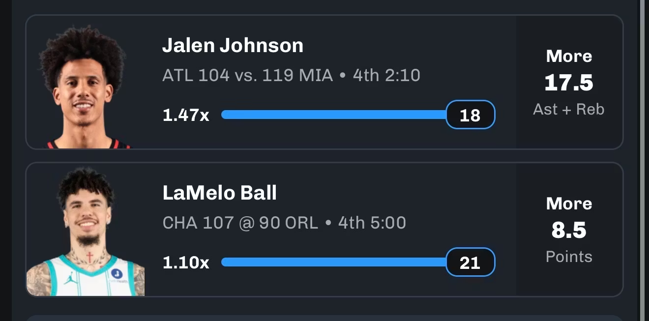
Task: Open the LaMelo Ball player name
Action: pos(219,193)
